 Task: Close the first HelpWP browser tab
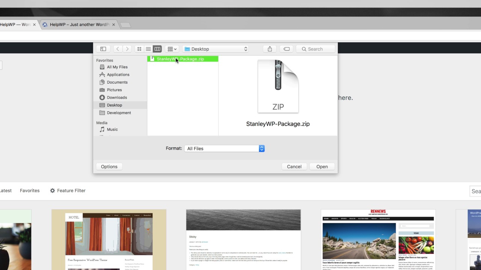click(x=34, y=25)
